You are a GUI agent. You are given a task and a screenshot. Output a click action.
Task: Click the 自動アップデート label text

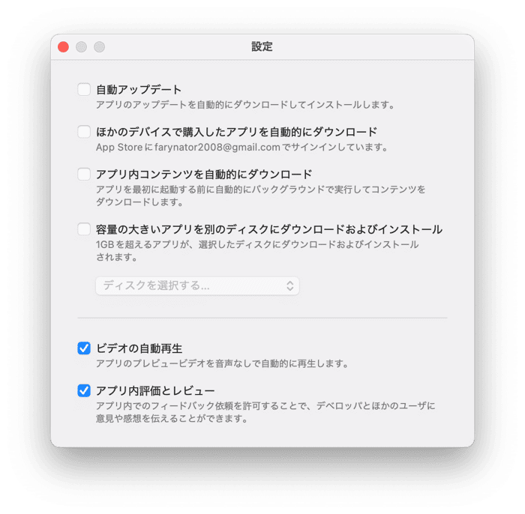(139, 90)
